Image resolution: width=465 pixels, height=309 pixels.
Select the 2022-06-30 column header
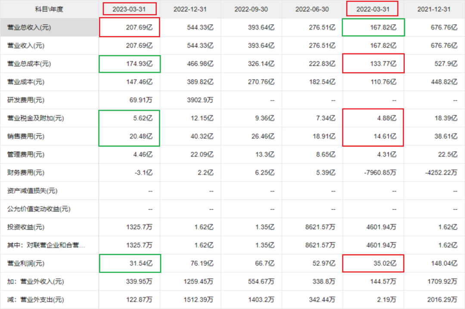(x=312, y=9)
